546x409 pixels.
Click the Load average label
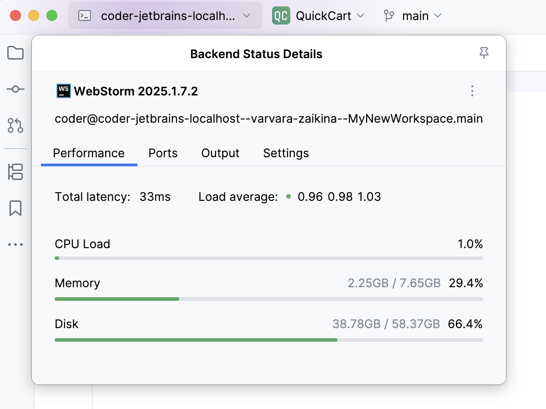pos(238,197)
